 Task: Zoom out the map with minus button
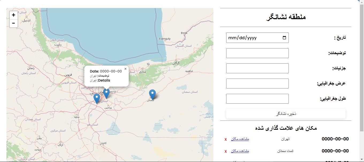click(13, 23)
